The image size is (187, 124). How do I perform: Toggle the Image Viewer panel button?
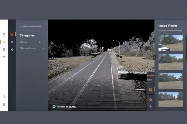(151, 89)
